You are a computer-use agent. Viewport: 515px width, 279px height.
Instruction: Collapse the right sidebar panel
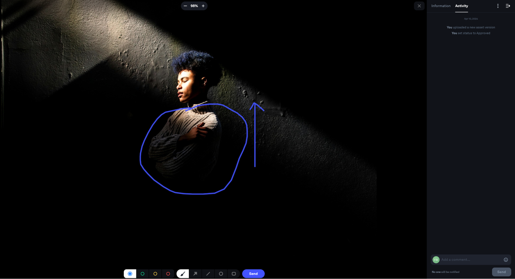tap(508, 6)
